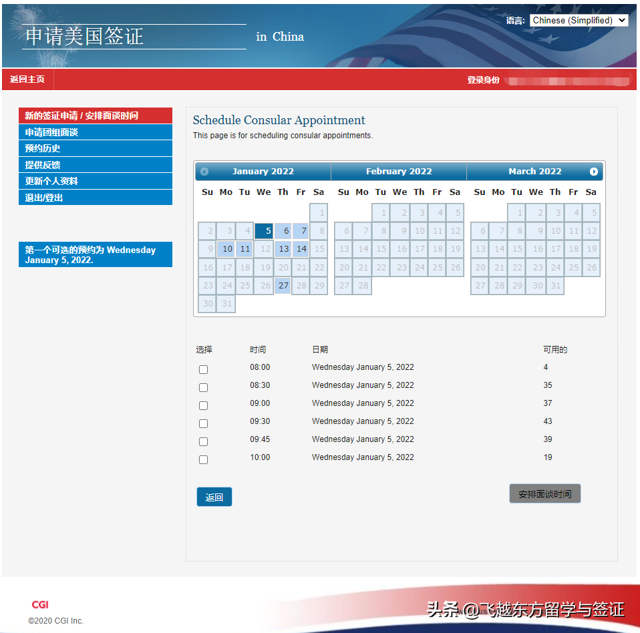Image resolution: width=640 pixels, height=633 pixels.
Task: Click the 申请美国签证 site title
Action: 84,36
